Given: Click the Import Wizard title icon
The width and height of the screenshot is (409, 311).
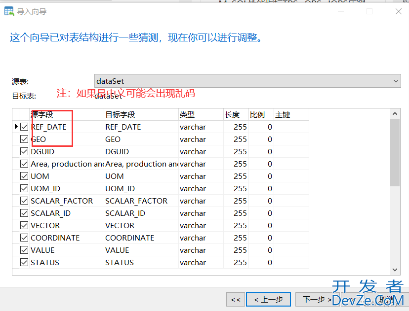Looking at the screenshot, I should coord(9,11).
